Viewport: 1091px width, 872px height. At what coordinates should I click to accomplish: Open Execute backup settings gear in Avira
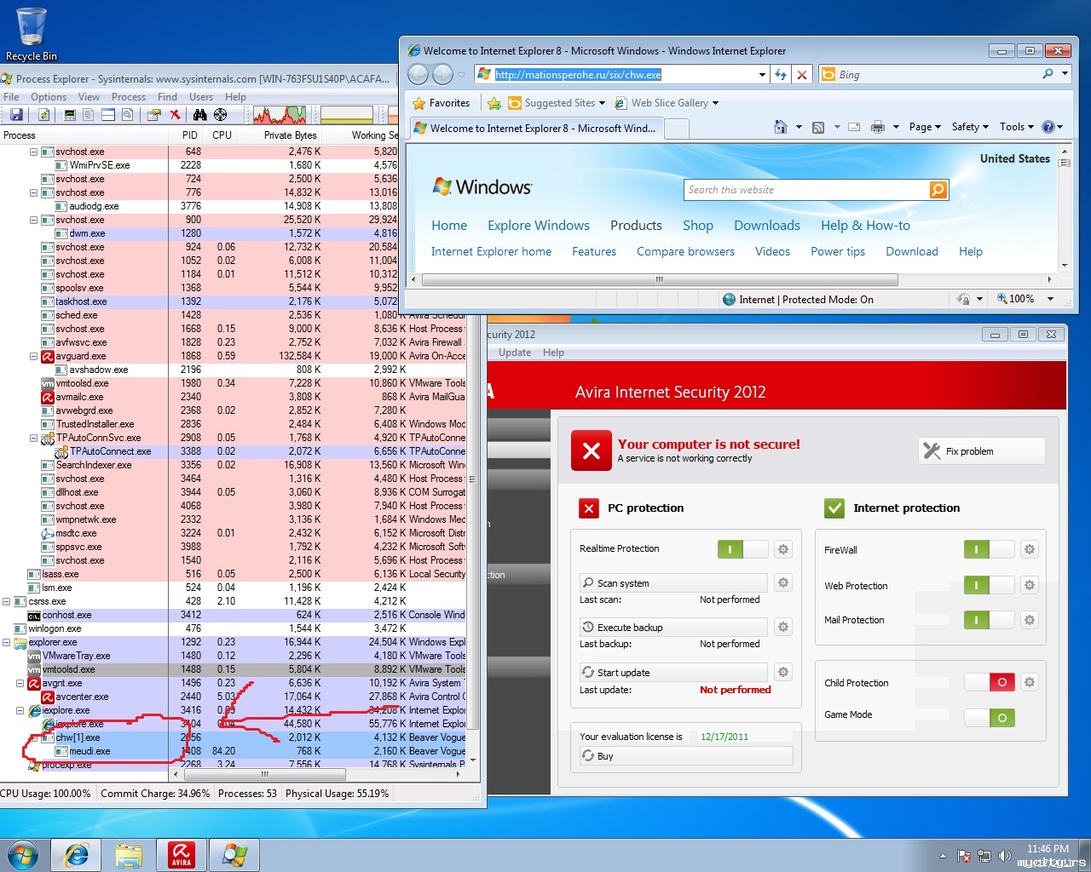[783, 627]
